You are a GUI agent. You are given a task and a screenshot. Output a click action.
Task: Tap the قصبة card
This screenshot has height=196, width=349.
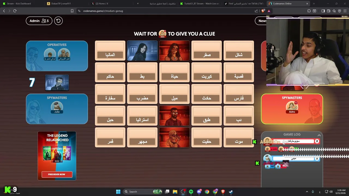tap(239, 72)
